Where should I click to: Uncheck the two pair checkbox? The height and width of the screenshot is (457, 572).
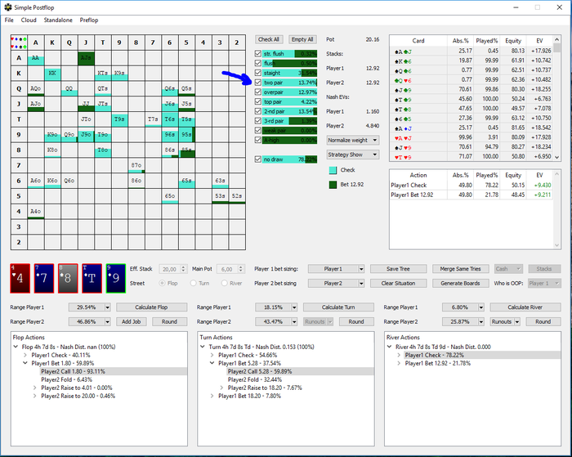(259, 83)
